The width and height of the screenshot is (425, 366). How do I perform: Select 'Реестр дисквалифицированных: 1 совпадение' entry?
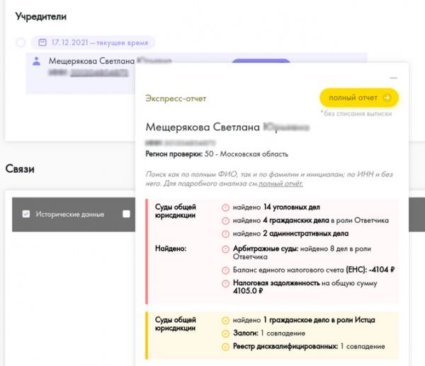pos(309,346)
